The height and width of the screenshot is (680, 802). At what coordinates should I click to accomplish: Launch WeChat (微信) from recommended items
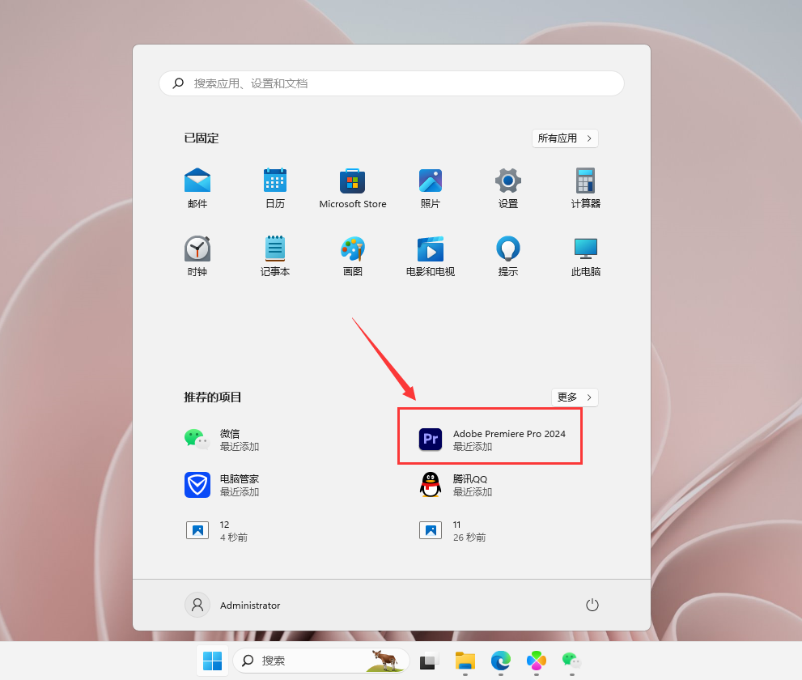pos(222,440)
